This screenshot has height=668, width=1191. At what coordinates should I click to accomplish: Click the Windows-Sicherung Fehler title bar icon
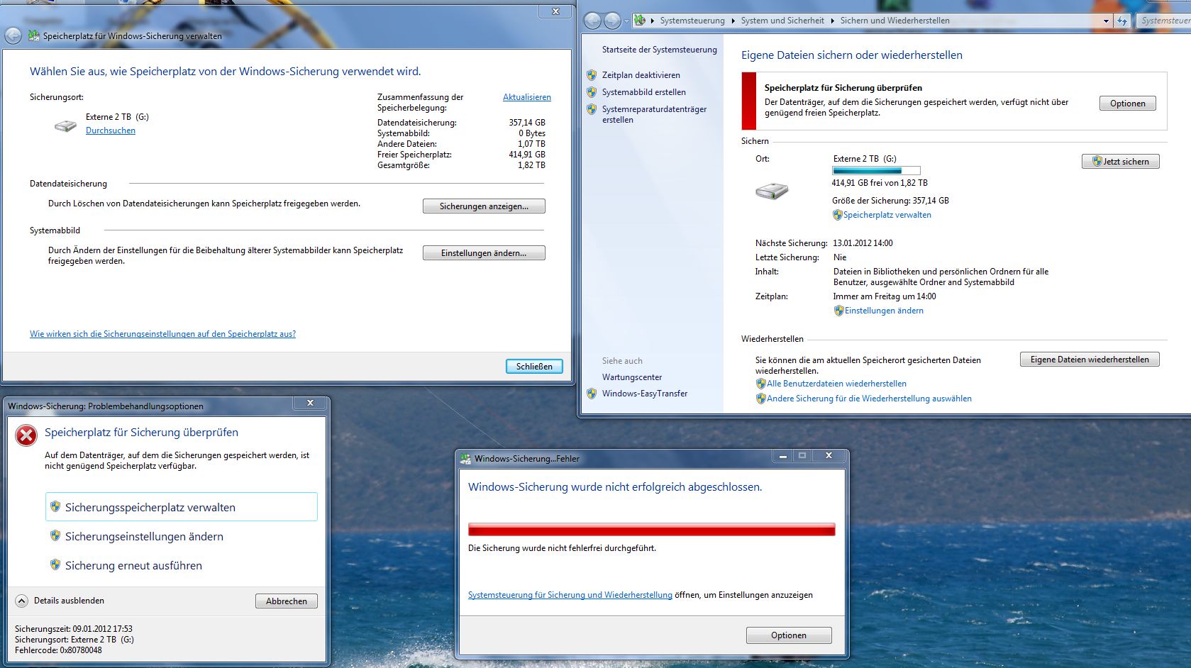465,459
